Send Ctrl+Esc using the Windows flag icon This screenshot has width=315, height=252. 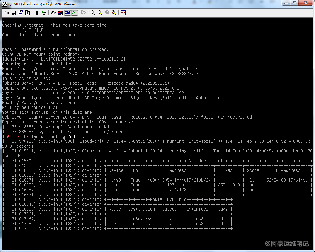pos(60,13)
